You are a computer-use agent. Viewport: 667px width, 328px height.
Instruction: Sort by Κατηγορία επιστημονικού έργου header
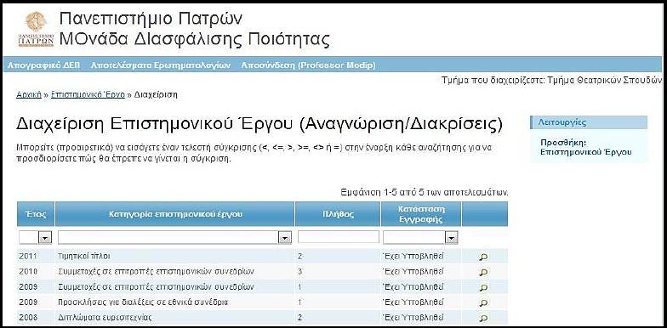pyautogui.click(x=175, y=214)
